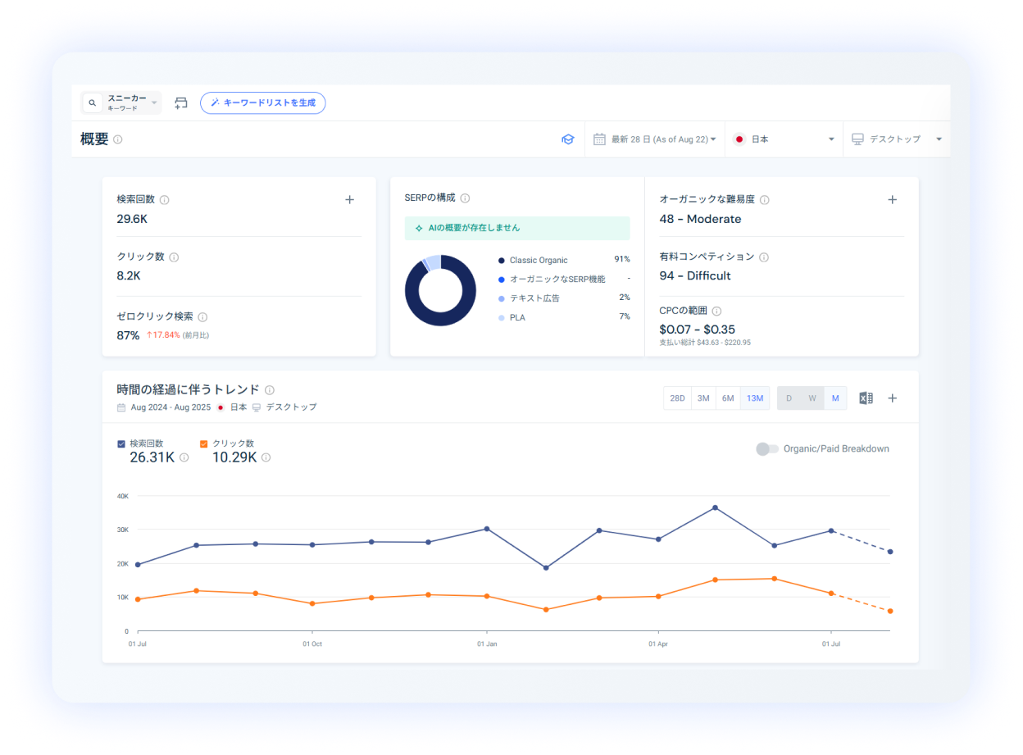Click キーワードリストを生成 button
The height and width of the screenshot is (755, 1023).
[x=262, y=103]
